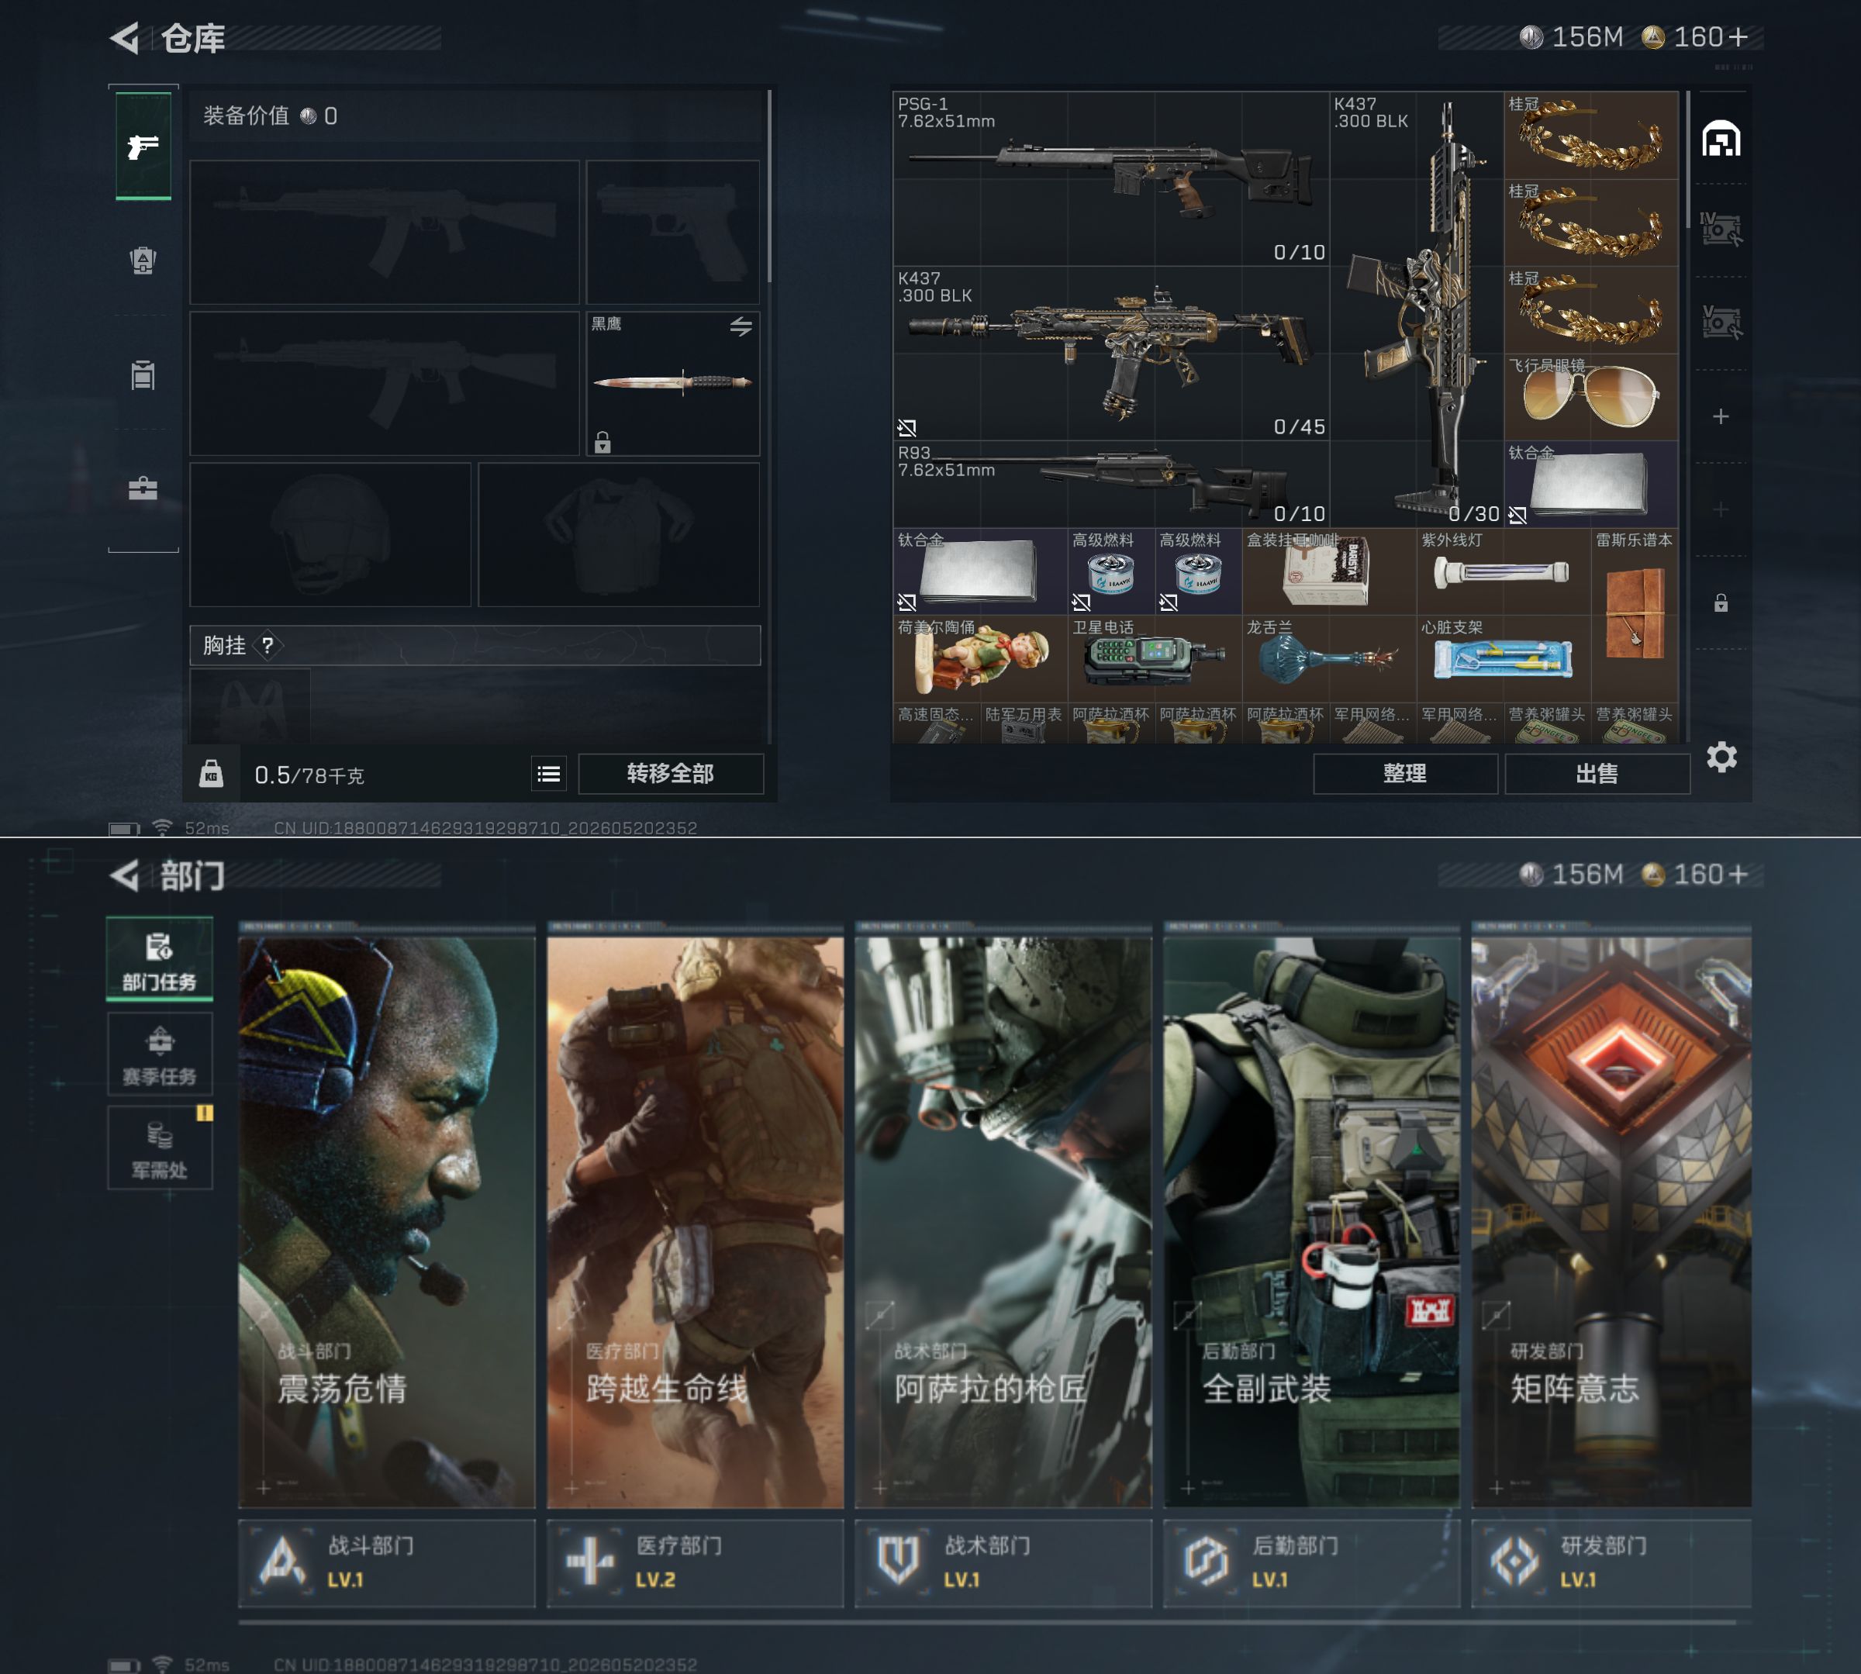The image size is (1861, 1674).
Task: Click the locked storage slot padlock
Action: click(1720, 602)
